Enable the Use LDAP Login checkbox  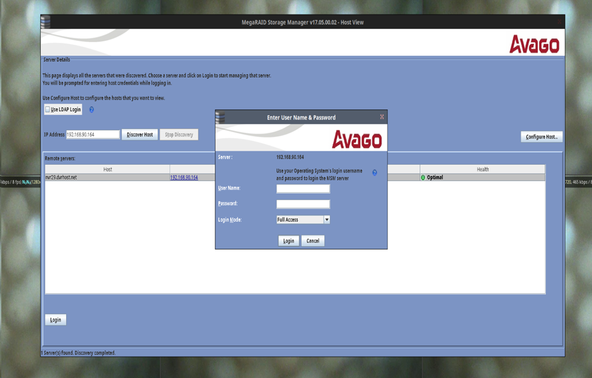click(48, 109)
